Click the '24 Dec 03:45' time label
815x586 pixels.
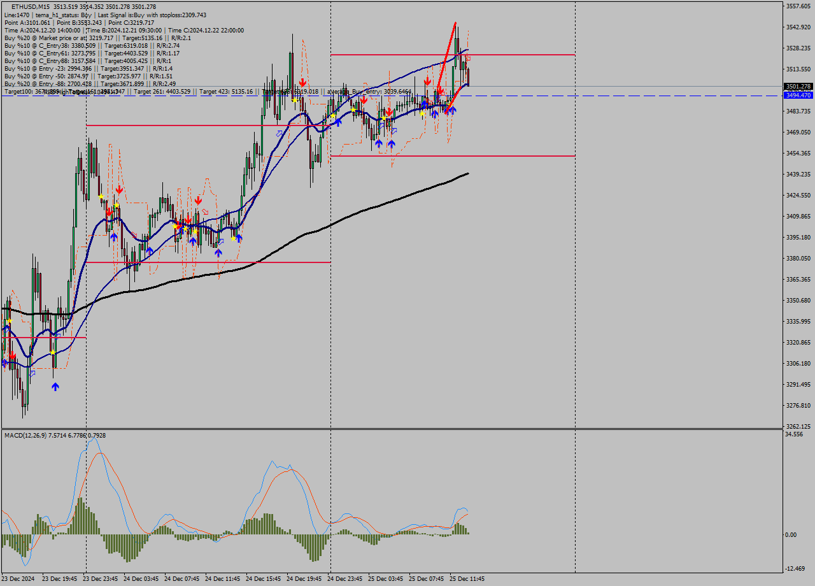coord(141,579)
